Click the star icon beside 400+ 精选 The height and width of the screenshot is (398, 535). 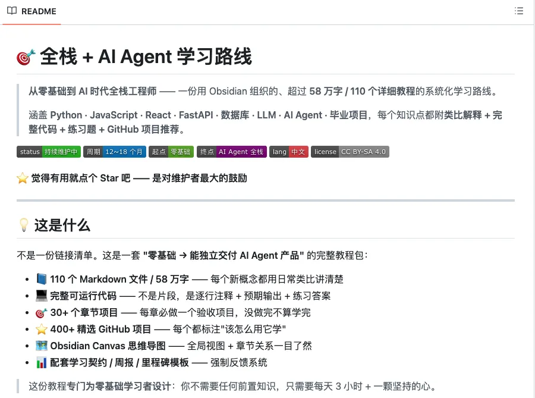[x=42, y=330]
